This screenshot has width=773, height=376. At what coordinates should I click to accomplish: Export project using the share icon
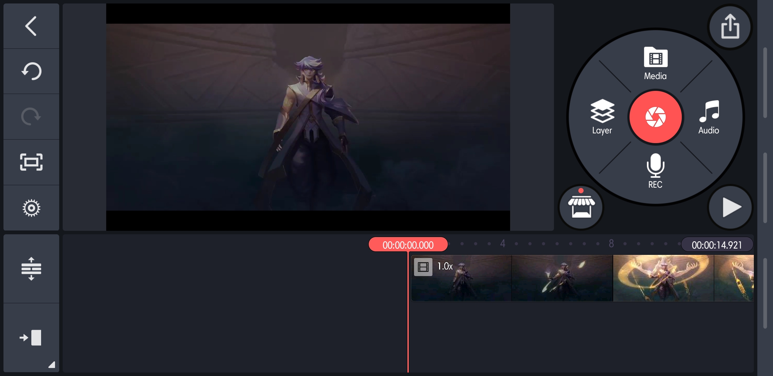click(730, 27)
